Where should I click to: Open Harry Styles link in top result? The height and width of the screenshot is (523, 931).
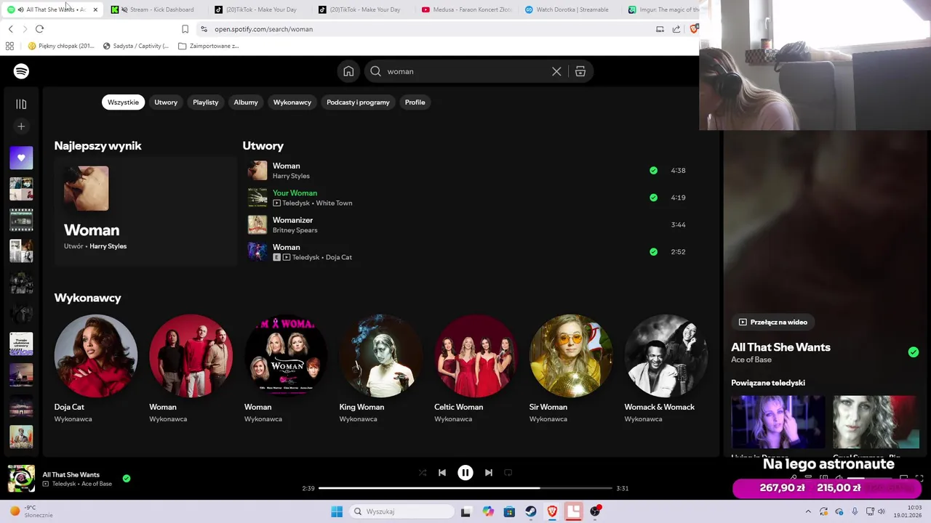(108, 246)
